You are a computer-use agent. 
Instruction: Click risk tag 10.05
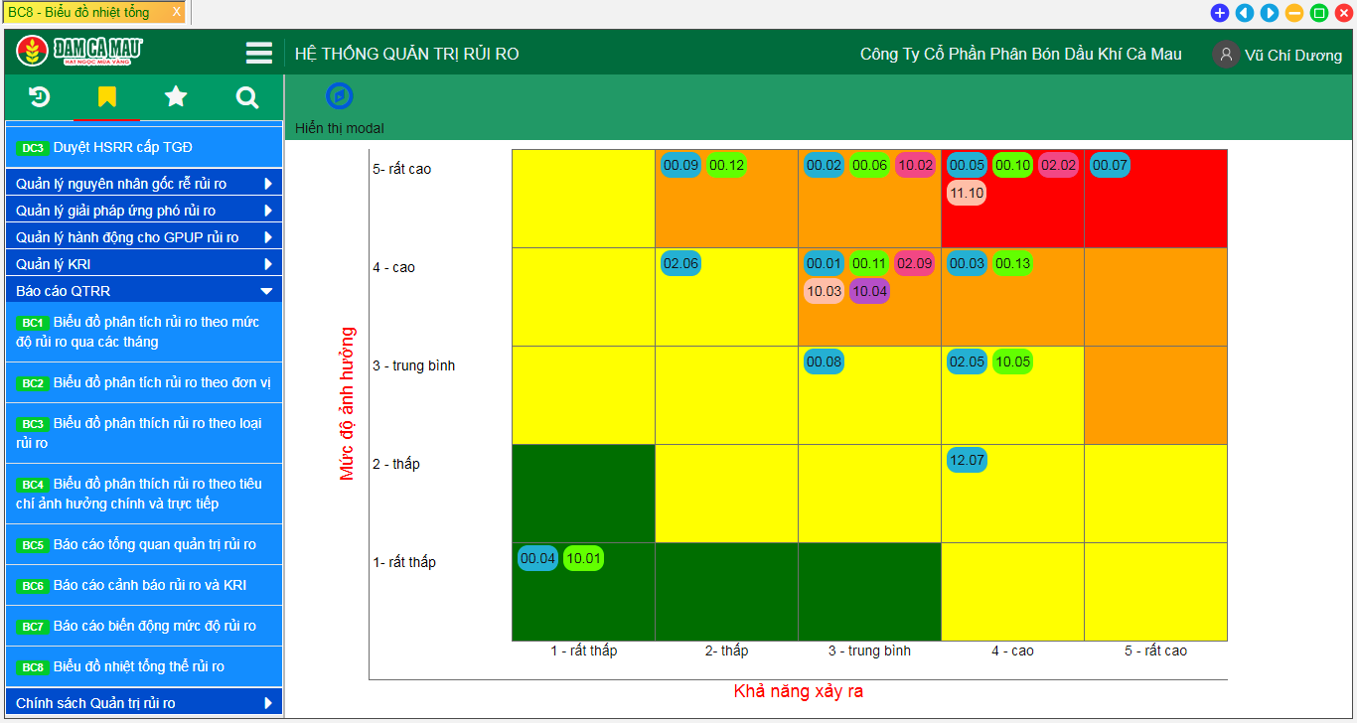coord(1013,361)
